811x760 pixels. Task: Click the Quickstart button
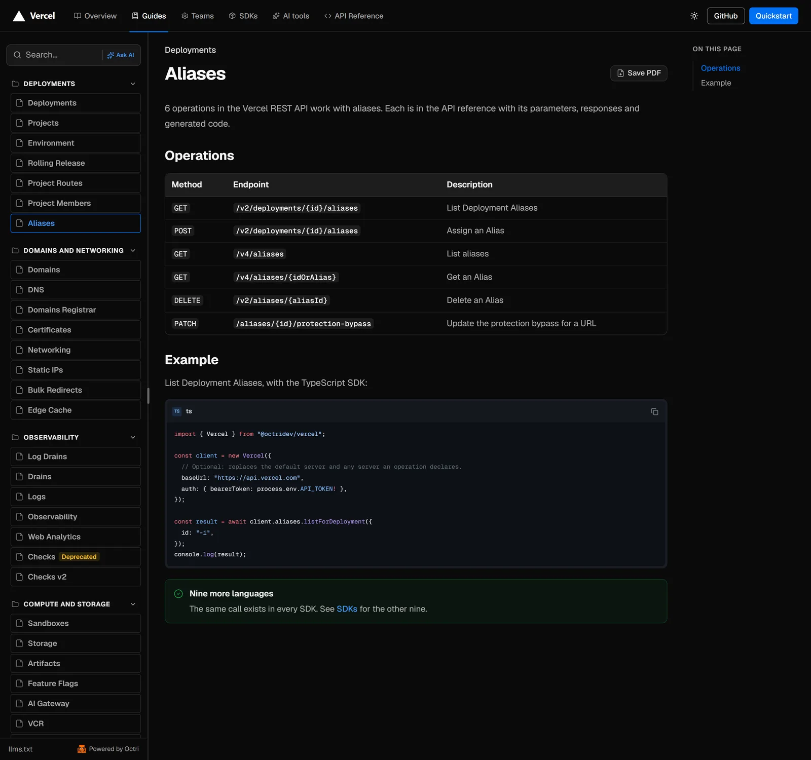[773, 16]
